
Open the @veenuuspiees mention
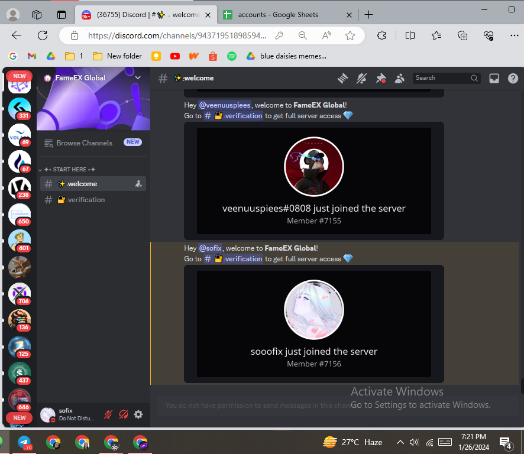[x=225, y=105]
